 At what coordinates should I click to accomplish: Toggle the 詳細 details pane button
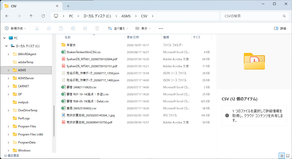(x=280, y=28)
